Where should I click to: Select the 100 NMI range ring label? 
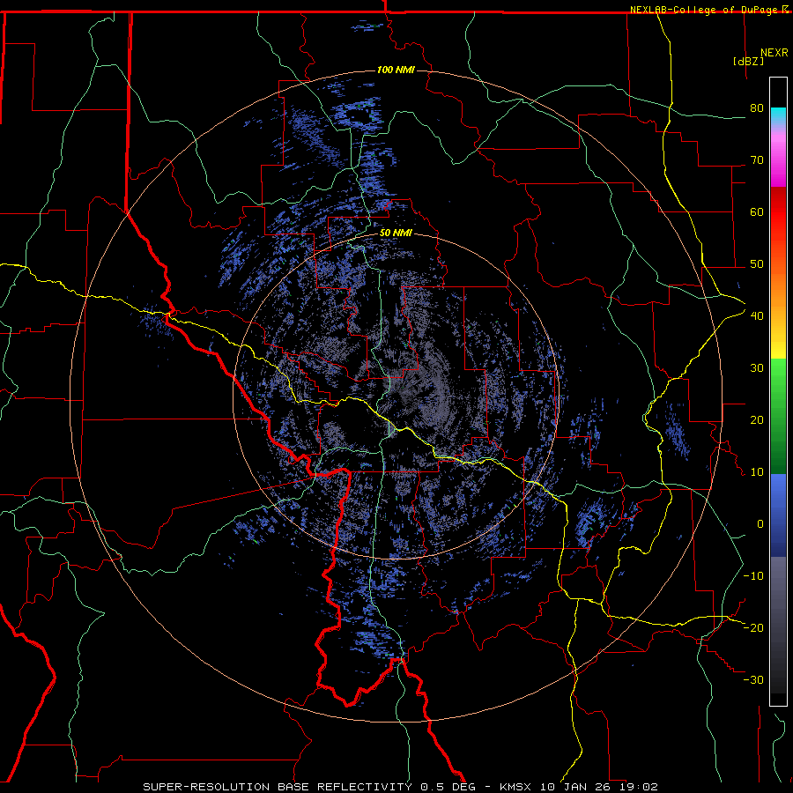(x=396, y=70)
